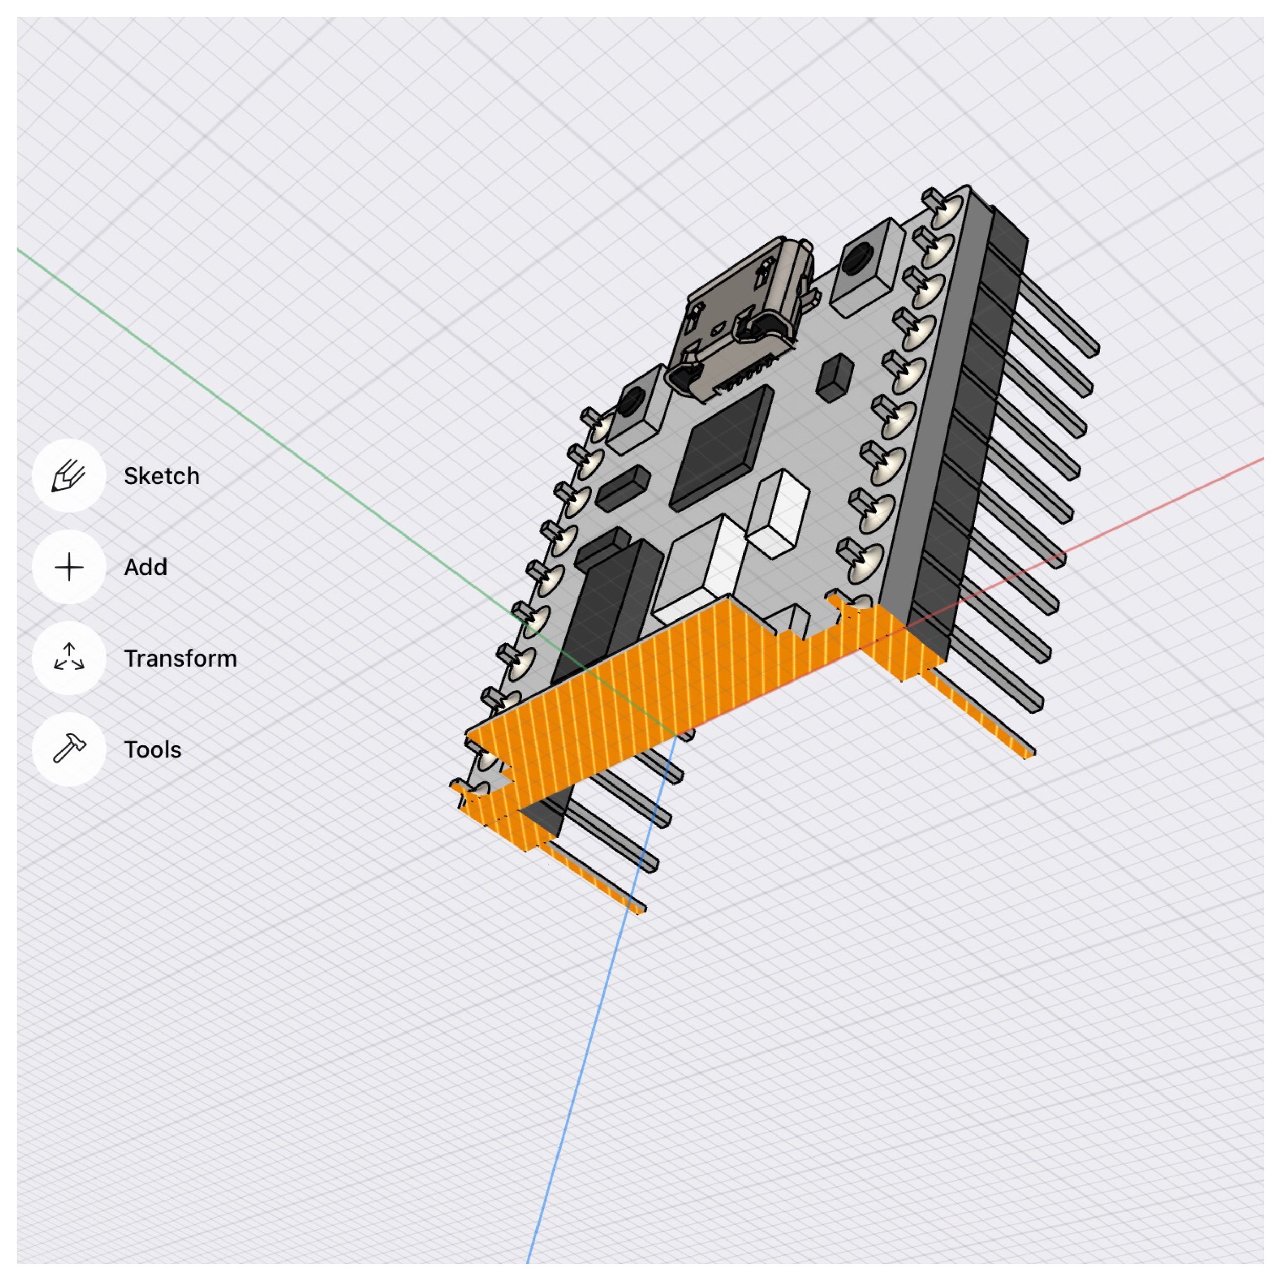The height and width of the screenshot is (1281, 1281).
Task: Open the Add plus icon
Action: [x=69, y=567]
